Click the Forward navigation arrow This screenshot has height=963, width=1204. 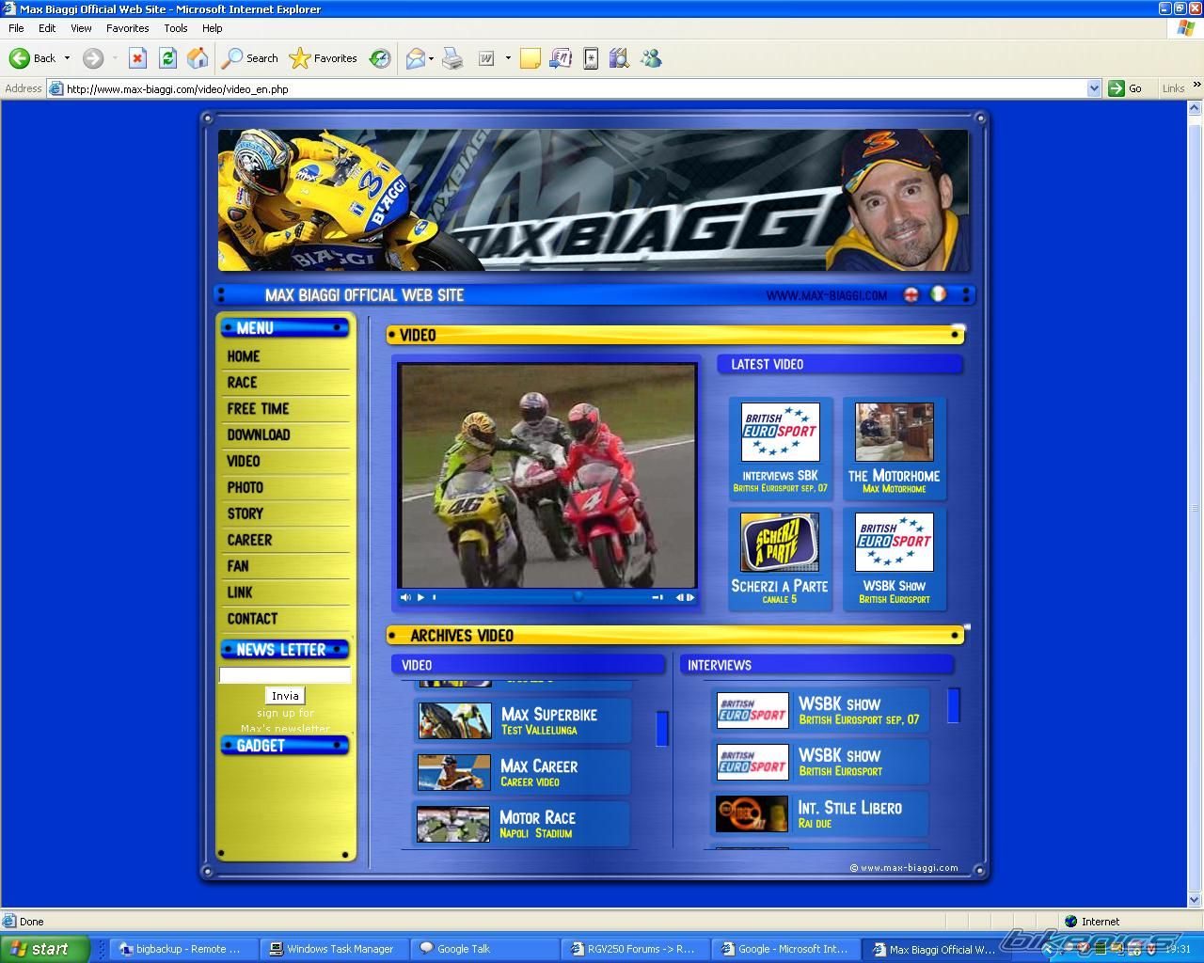(92, 58)
